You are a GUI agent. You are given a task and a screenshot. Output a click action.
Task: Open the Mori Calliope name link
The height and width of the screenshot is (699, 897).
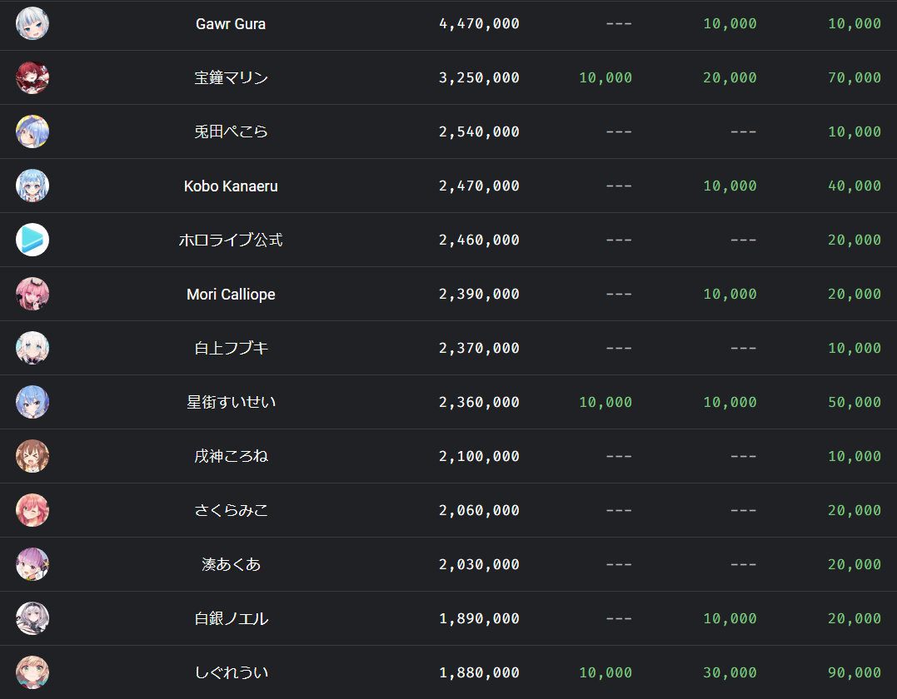tap(231, 295)
